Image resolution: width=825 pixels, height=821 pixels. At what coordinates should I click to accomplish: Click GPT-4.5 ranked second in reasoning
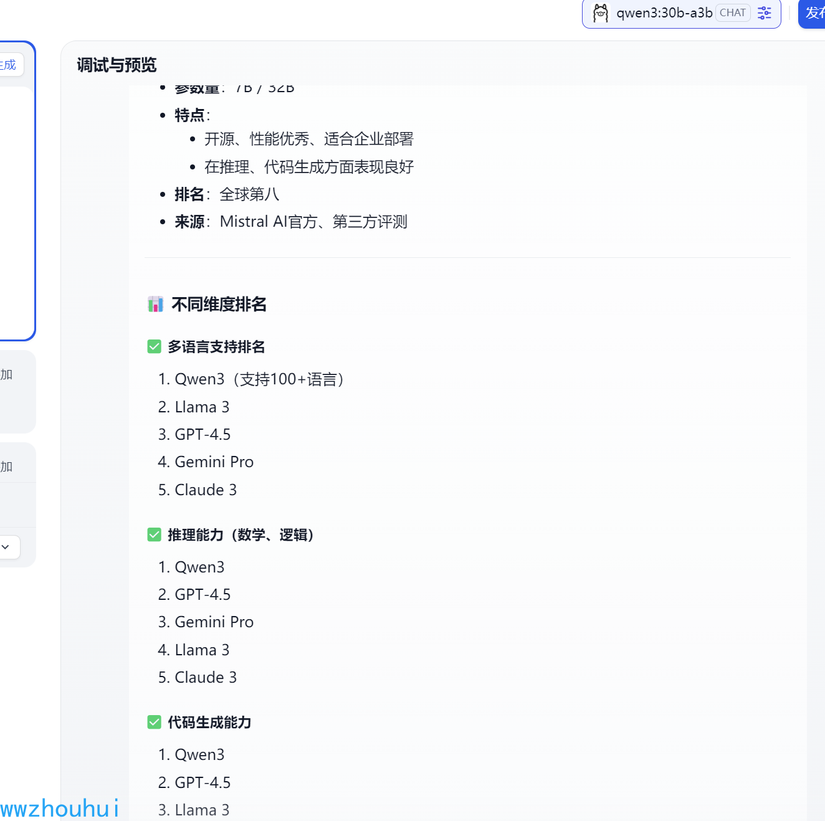203,594
